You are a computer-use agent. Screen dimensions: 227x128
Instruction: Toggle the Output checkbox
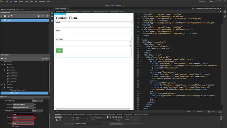tap(13, 126)
